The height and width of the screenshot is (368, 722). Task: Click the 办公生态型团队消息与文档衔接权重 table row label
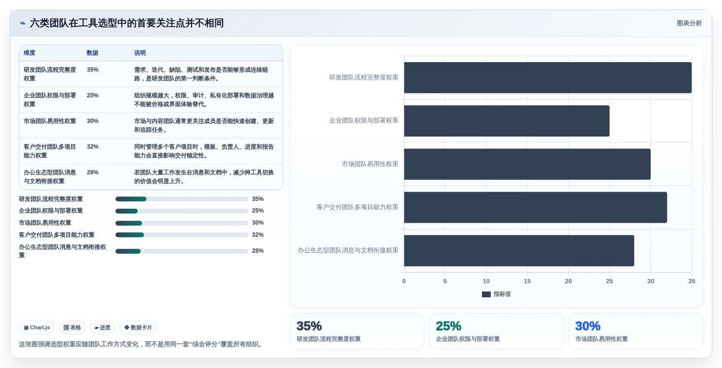(50, 177)
